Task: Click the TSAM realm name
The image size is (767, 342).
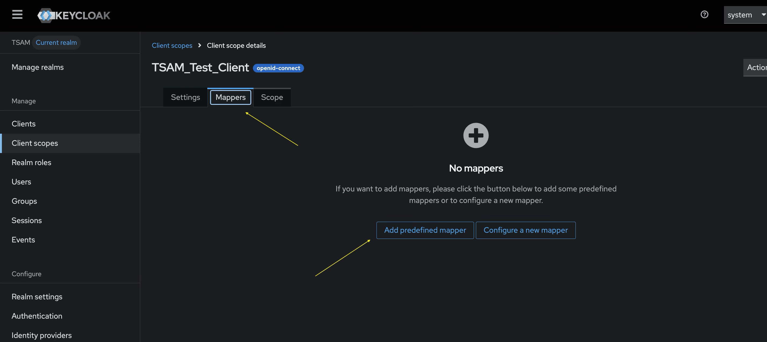Action: 21,43
